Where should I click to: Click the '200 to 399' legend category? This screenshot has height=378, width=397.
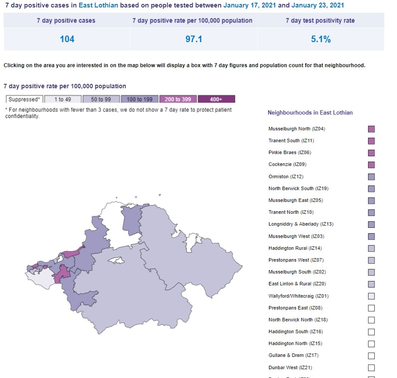(x=178, y=99)
